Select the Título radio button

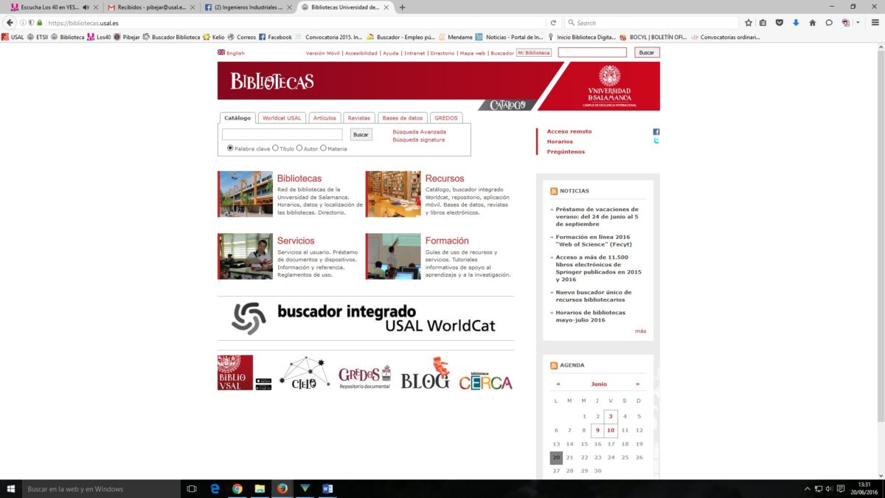click(275, 148)
